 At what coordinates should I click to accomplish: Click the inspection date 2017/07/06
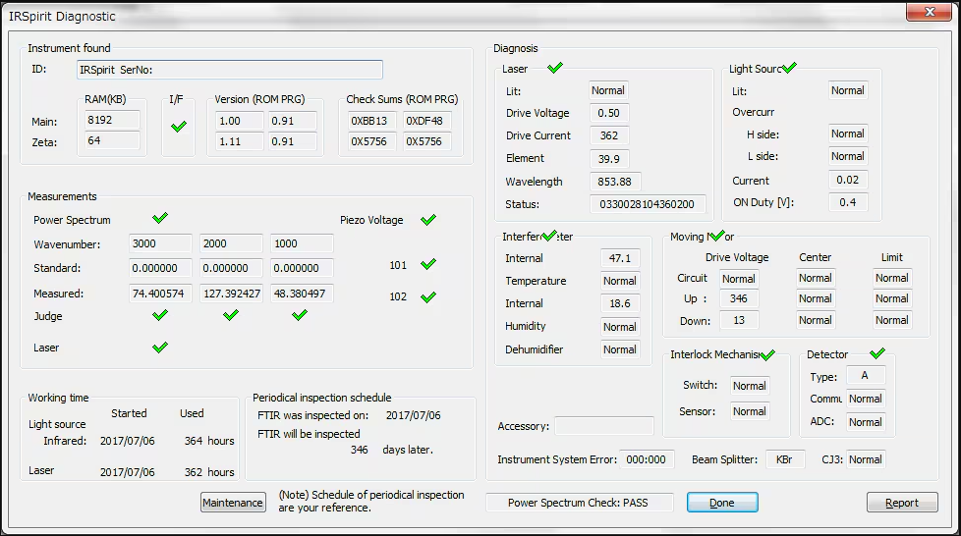(413, 415)
